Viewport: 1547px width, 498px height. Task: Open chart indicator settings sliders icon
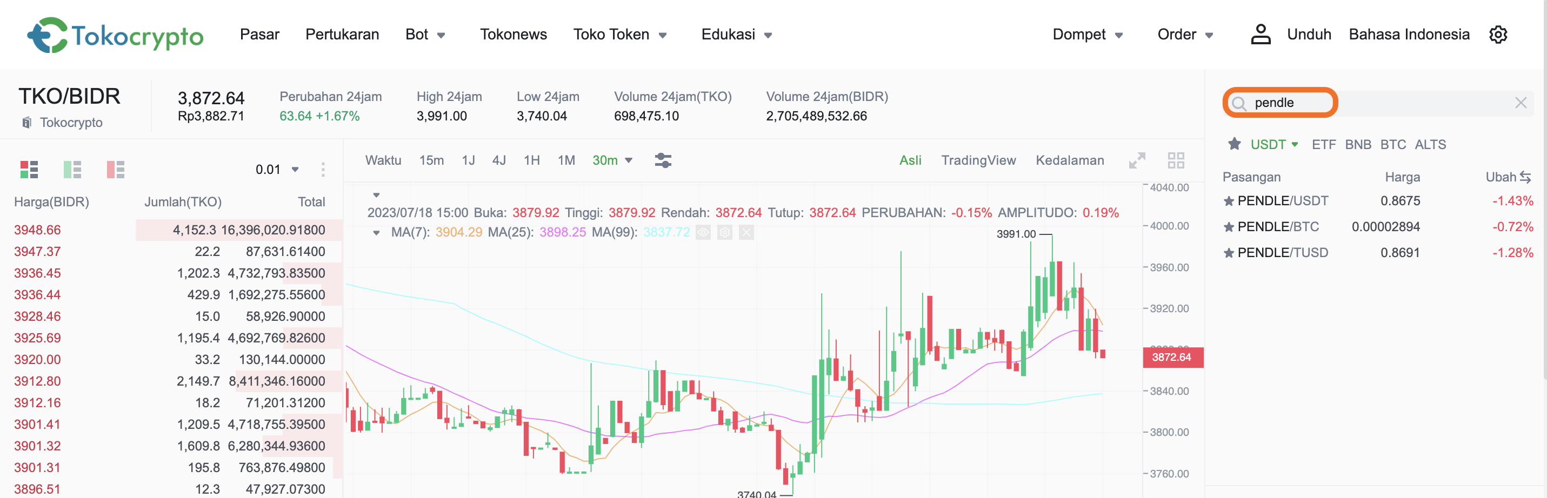click(x=663, y=160)
